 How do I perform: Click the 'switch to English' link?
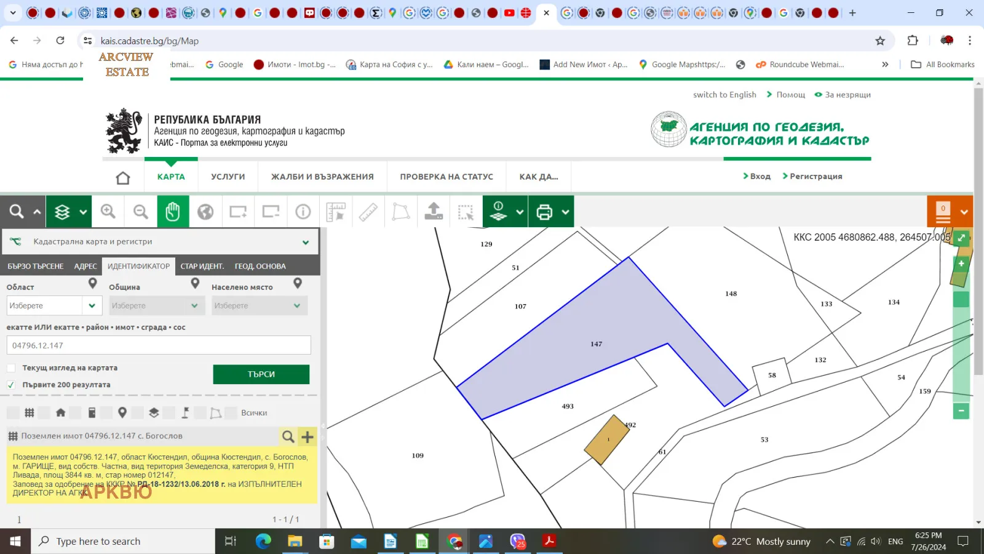click(x=724, y=95)
